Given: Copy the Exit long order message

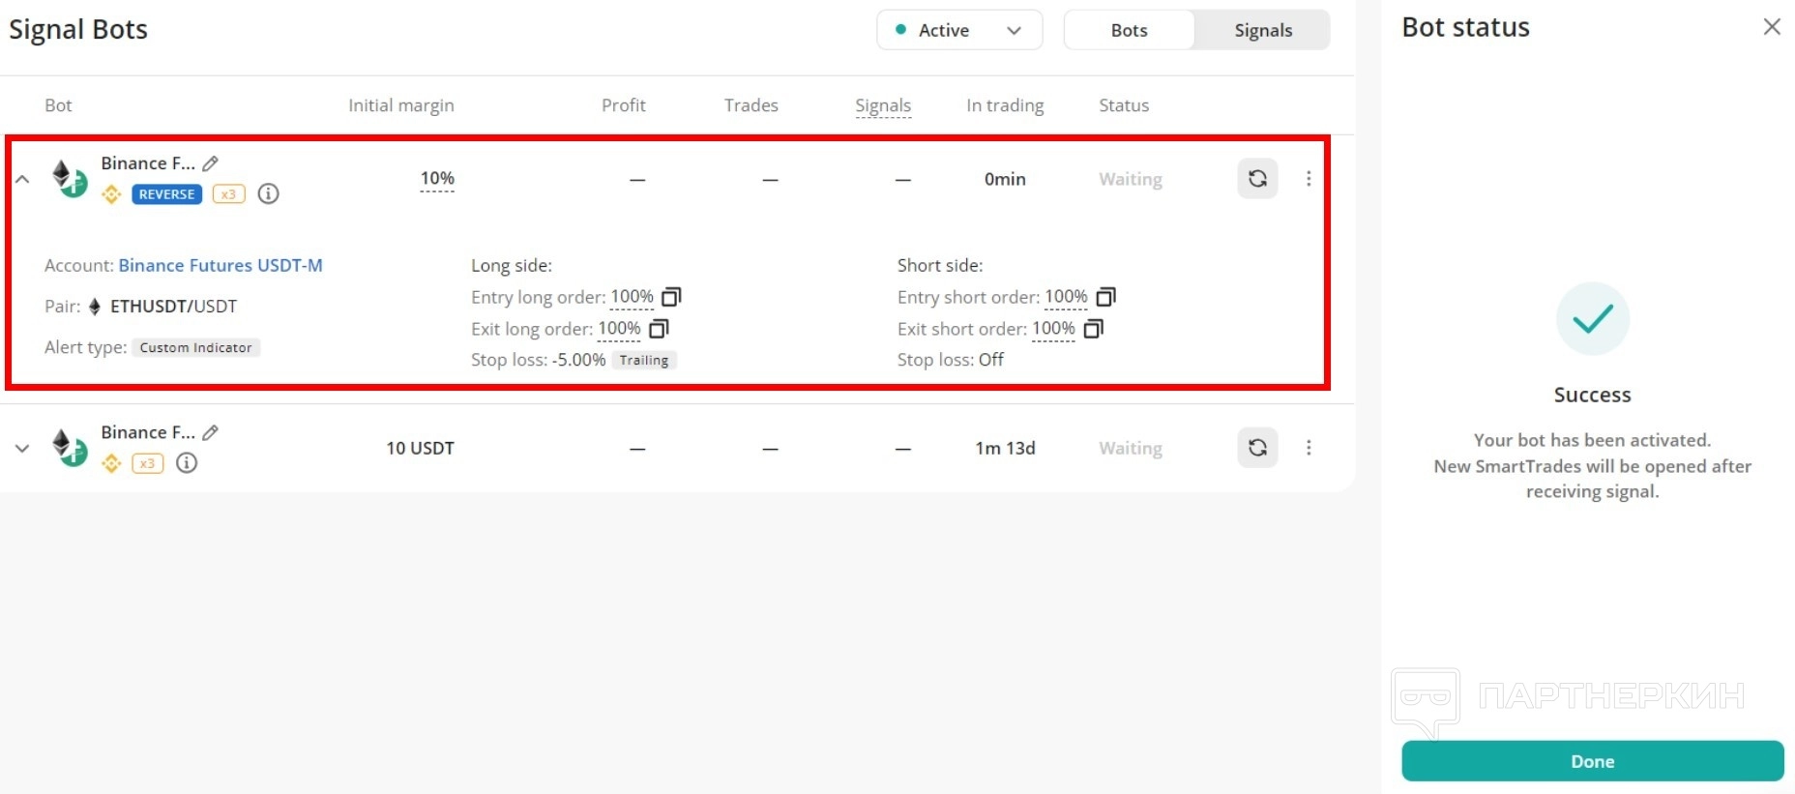Looking at the screenshot, I should pos(659,329).
